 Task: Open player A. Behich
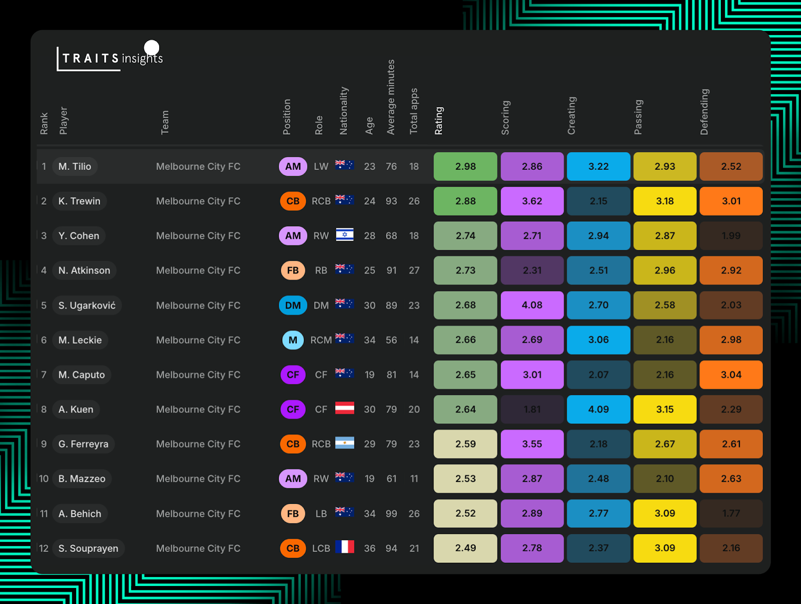(80, 513)
